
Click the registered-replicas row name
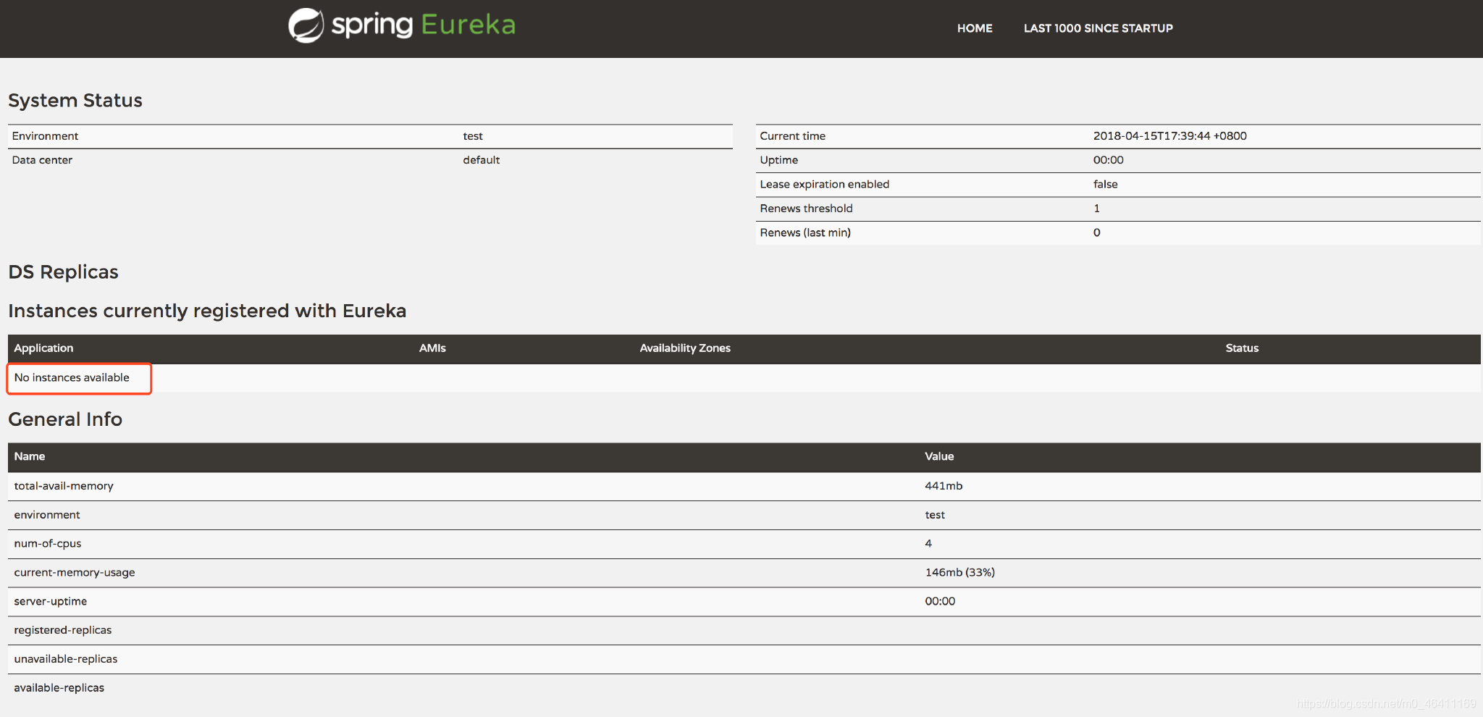[x=63, y=630]
